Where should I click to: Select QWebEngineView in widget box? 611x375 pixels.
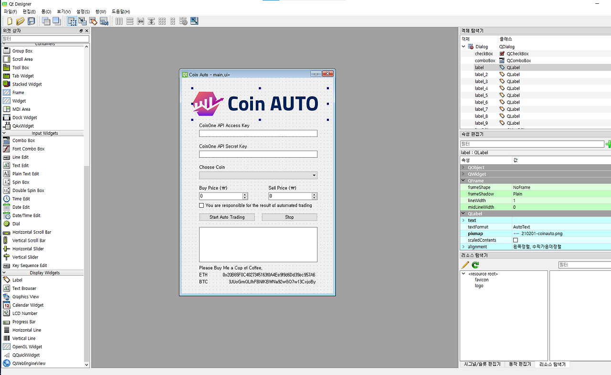[x=29, y=363]
